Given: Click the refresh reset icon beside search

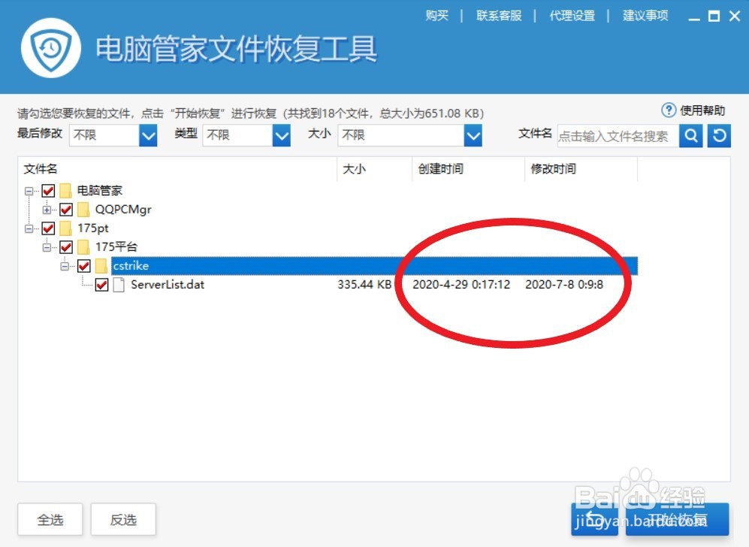Looking at the screenshot, I should 719,136.
